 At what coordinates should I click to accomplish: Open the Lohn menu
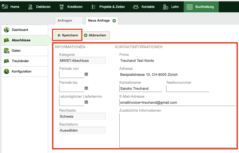coord(175,7)
